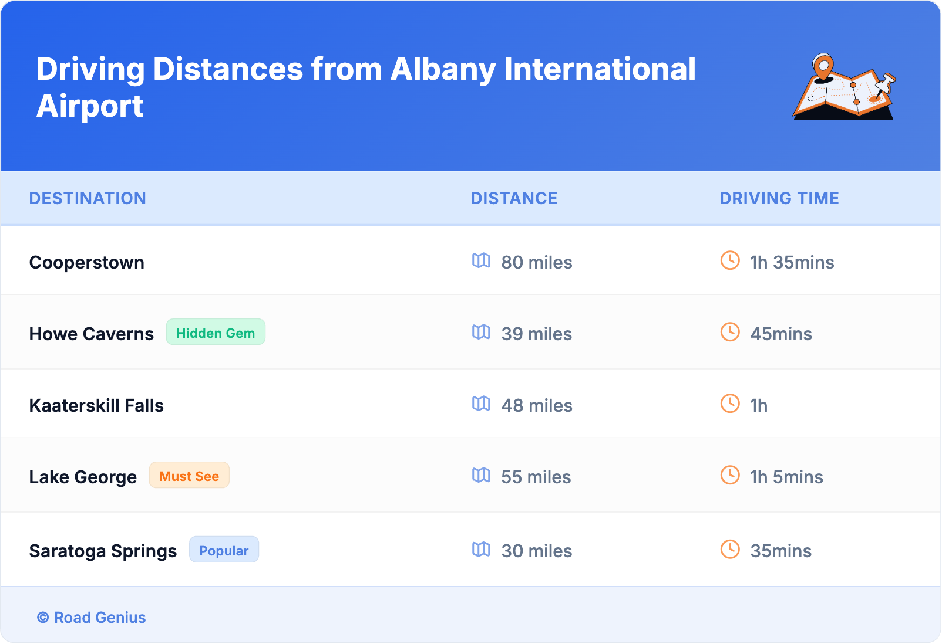This screenshot has height=644, width=942.
Task: Click the map icon beside 55 miles
Action: (x=481, y=475)
